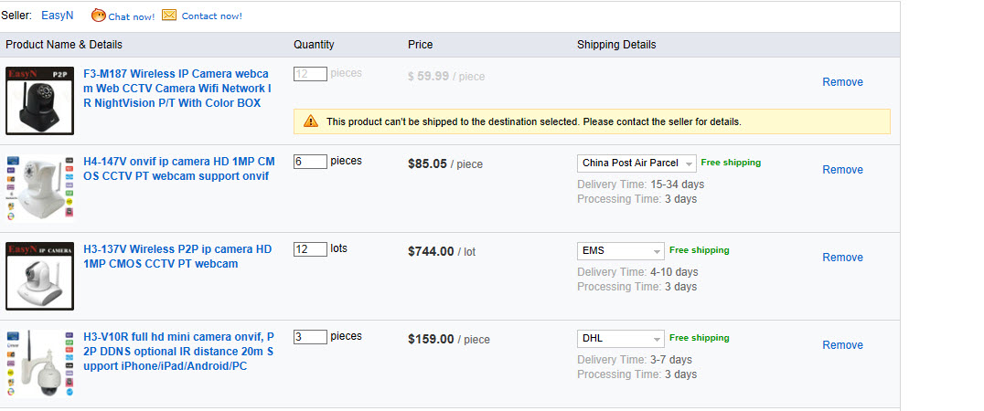Image resolution: width=984 pixels, height=411 pixels.
Task: Open the H4-147V white camera thumbnail
Action: click(39, 188)
